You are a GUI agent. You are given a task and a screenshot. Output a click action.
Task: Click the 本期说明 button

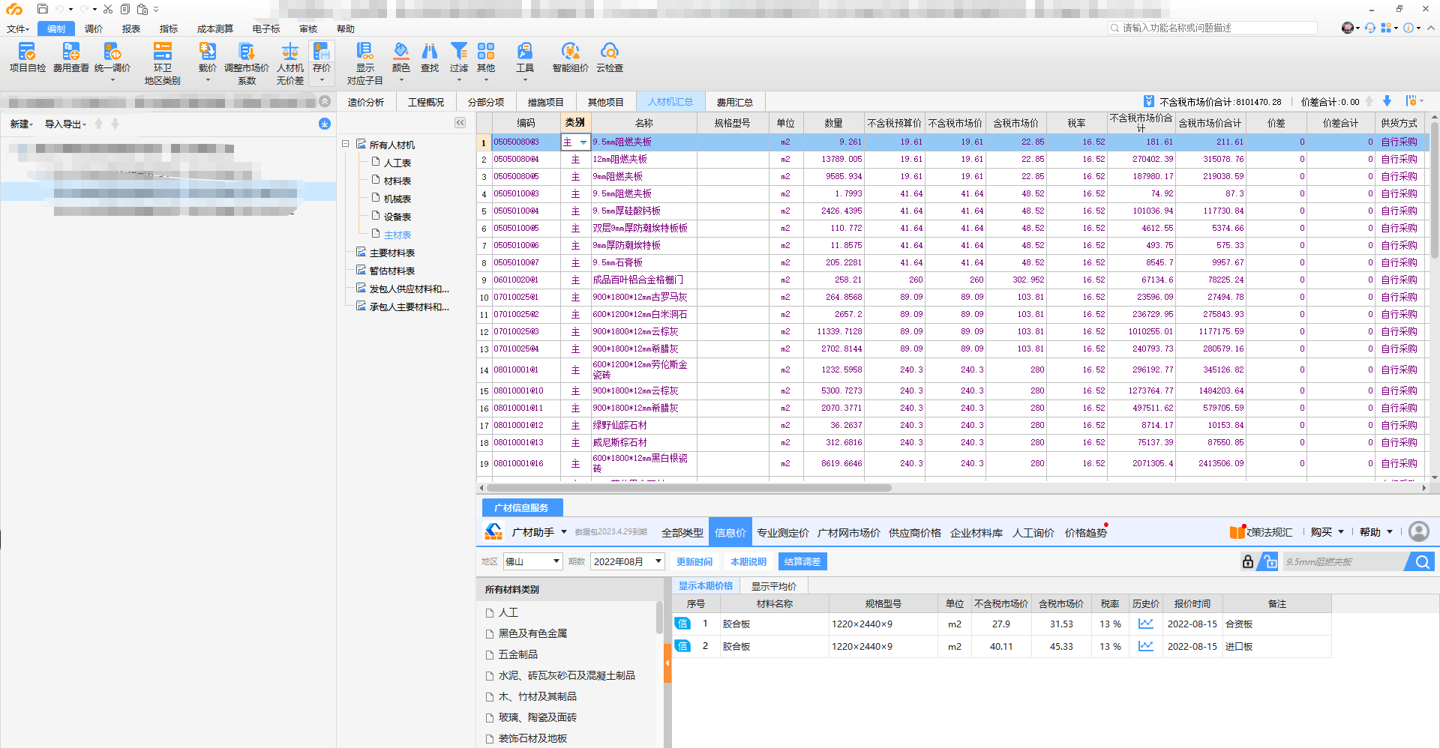point(748,561)
